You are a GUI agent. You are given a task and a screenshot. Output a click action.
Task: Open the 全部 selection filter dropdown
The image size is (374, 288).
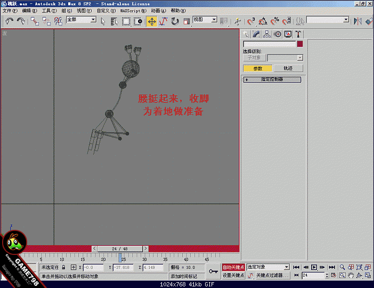[82, 20]
